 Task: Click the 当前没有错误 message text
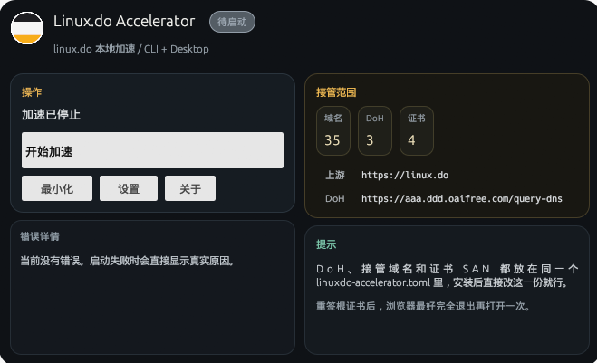pyautogui.click(x=127, y=261)
